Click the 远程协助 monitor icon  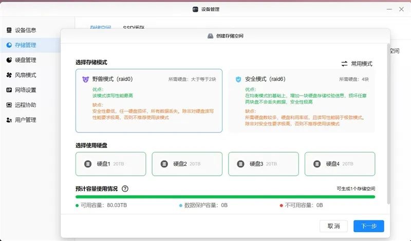pos(9,105)
